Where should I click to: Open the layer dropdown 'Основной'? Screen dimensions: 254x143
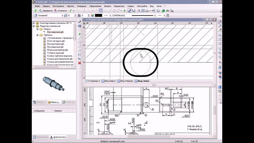(62, 15)
